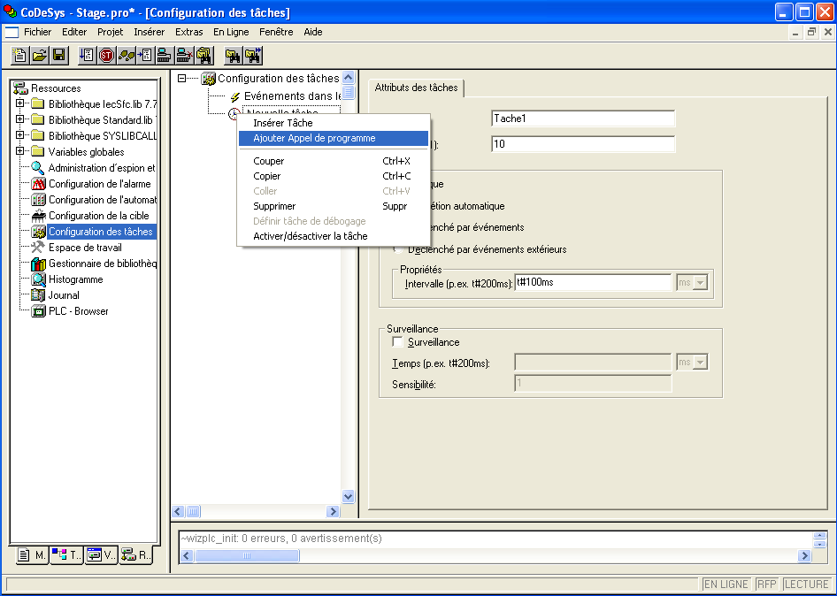Viewport: 837px width, 596px height.
Task: Switch to the 'Attributs des tâches' tab
Action: point(417,88)
